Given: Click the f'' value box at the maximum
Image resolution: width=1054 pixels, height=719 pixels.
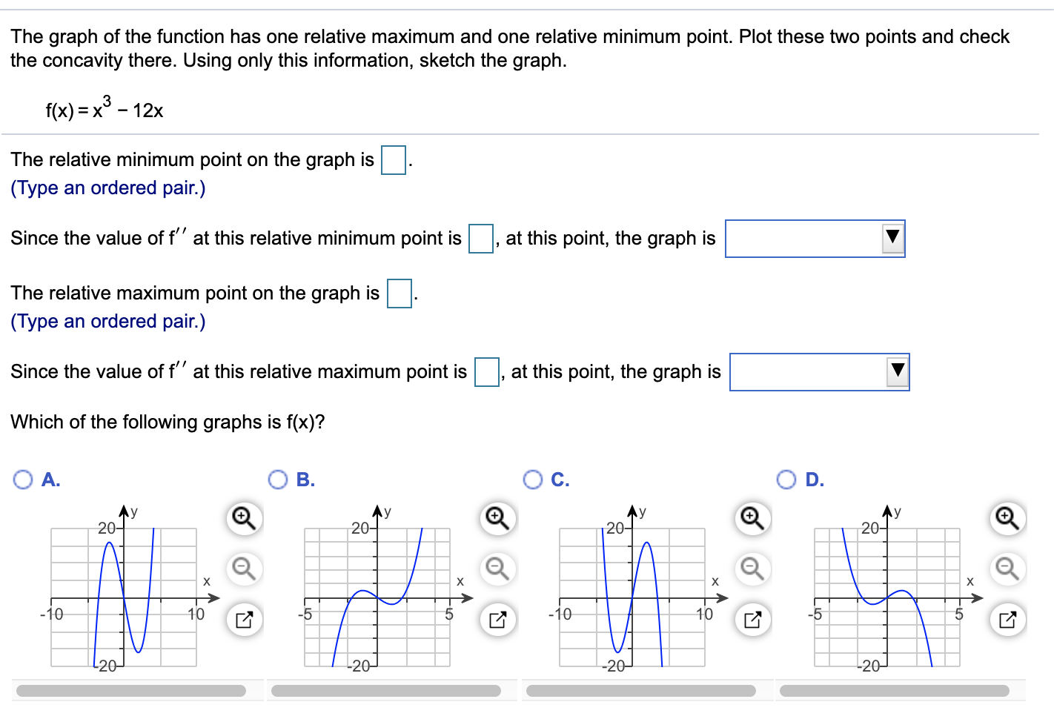Looking at the screenshot, I should point(487,372).
